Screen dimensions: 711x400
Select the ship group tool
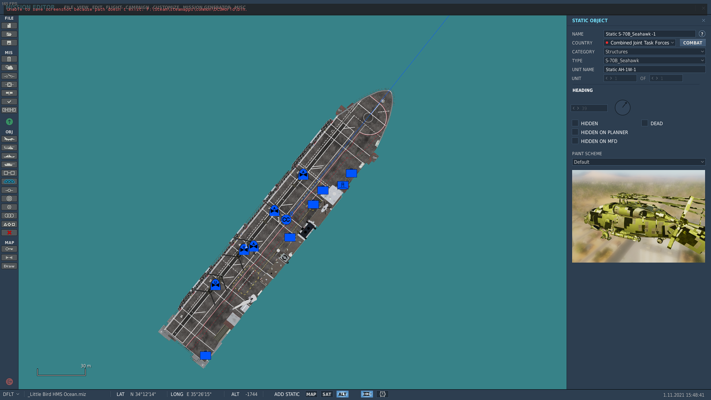coord(9,156)
